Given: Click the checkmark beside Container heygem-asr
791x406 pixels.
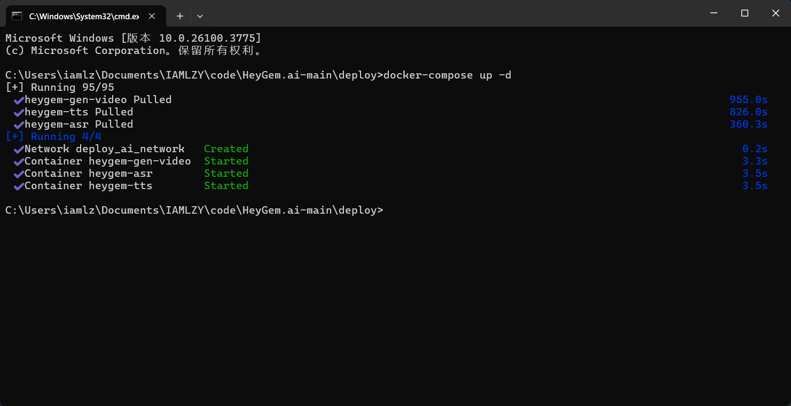Looking at the screenshot, I should click(x=19, y=174).
